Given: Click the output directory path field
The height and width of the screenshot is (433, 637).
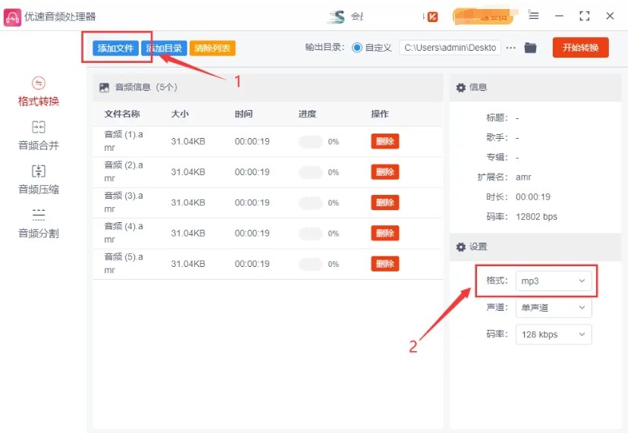Looking at the screenshot, I should (450, 48).
